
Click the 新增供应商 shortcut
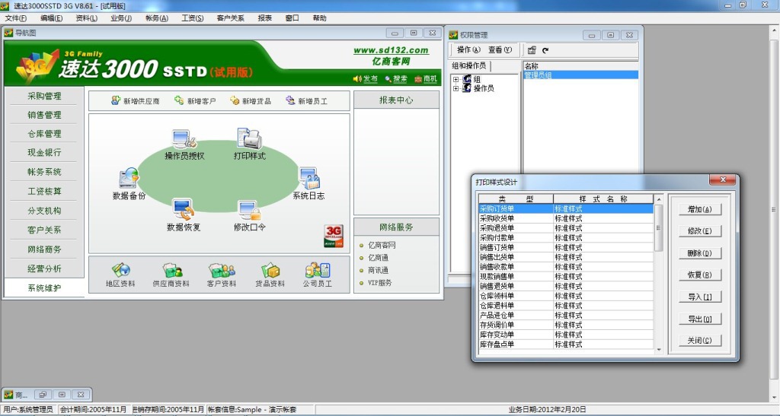pos(136,101)
